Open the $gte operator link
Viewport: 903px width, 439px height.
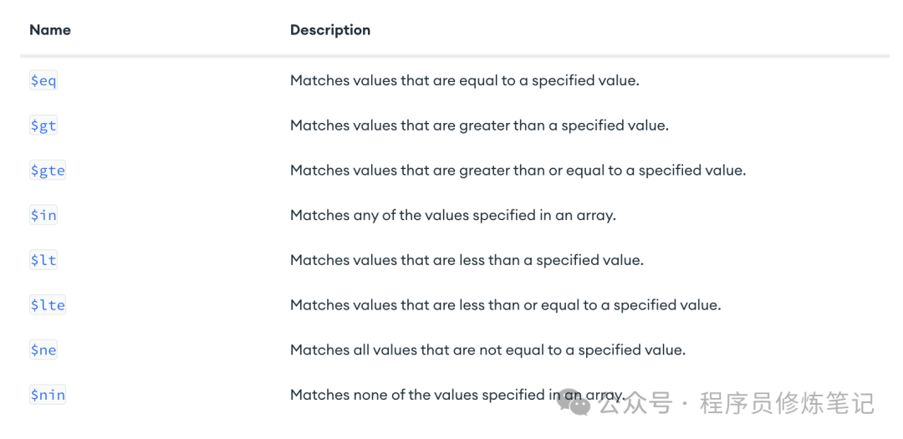click(x=48, y=171)
